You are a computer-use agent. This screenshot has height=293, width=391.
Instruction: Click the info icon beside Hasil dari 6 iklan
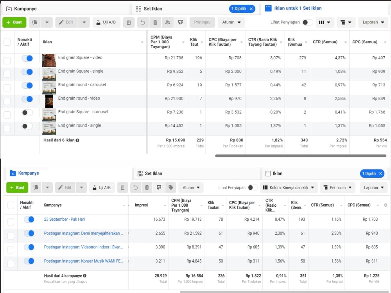[77, 140]
